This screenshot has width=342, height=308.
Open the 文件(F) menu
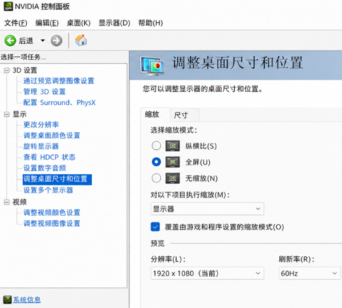pos(16,23)
